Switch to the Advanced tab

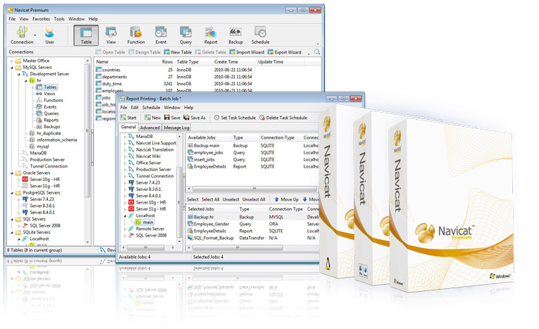[149, 128]
